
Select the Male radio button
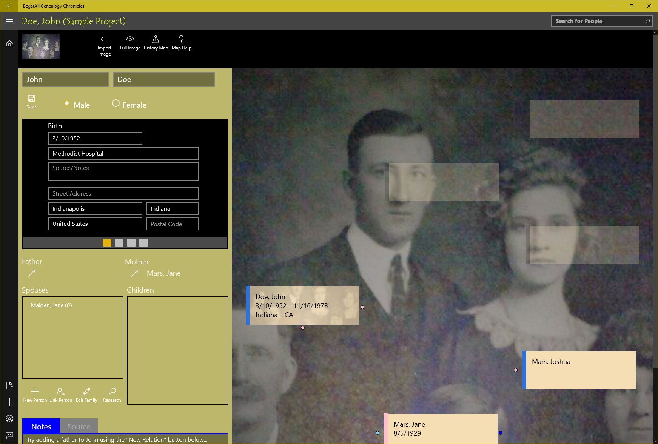click(67, 103)
